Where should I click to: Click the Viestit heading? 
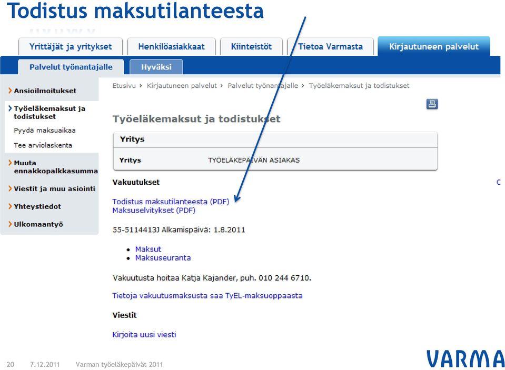(124, 315)
